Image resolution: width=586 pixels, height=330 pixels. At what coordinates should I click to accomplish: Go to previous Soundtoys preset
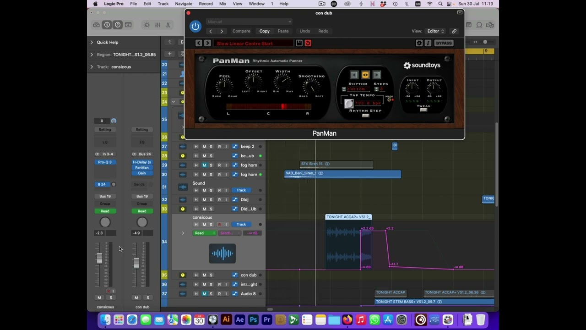[199, 43]
